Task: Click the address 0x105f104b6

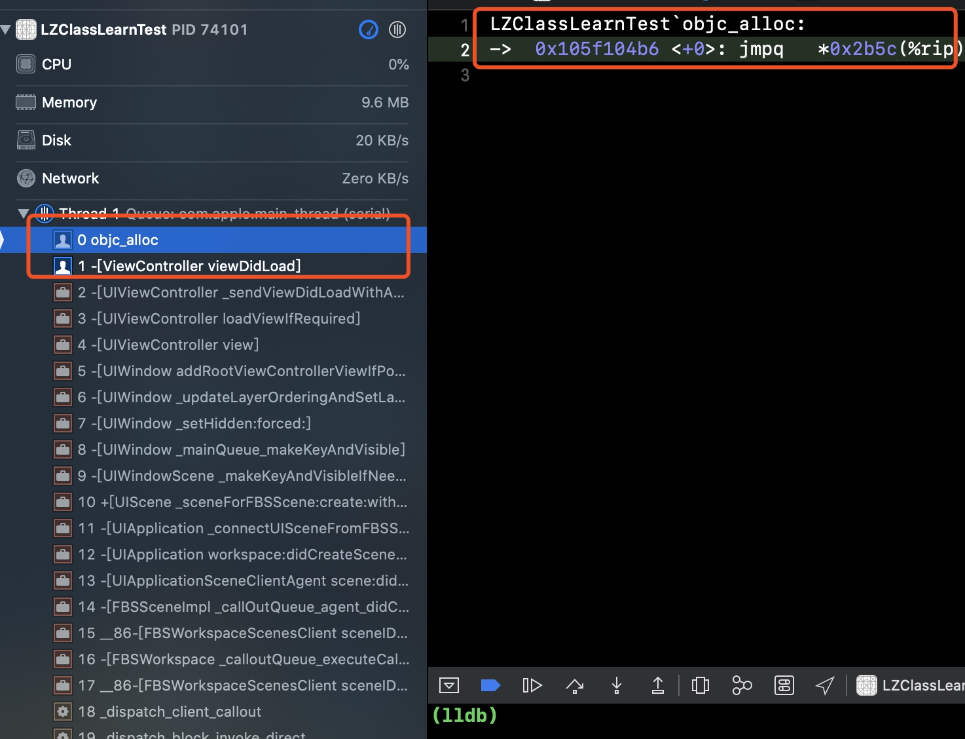Action: tap(596, 49)
